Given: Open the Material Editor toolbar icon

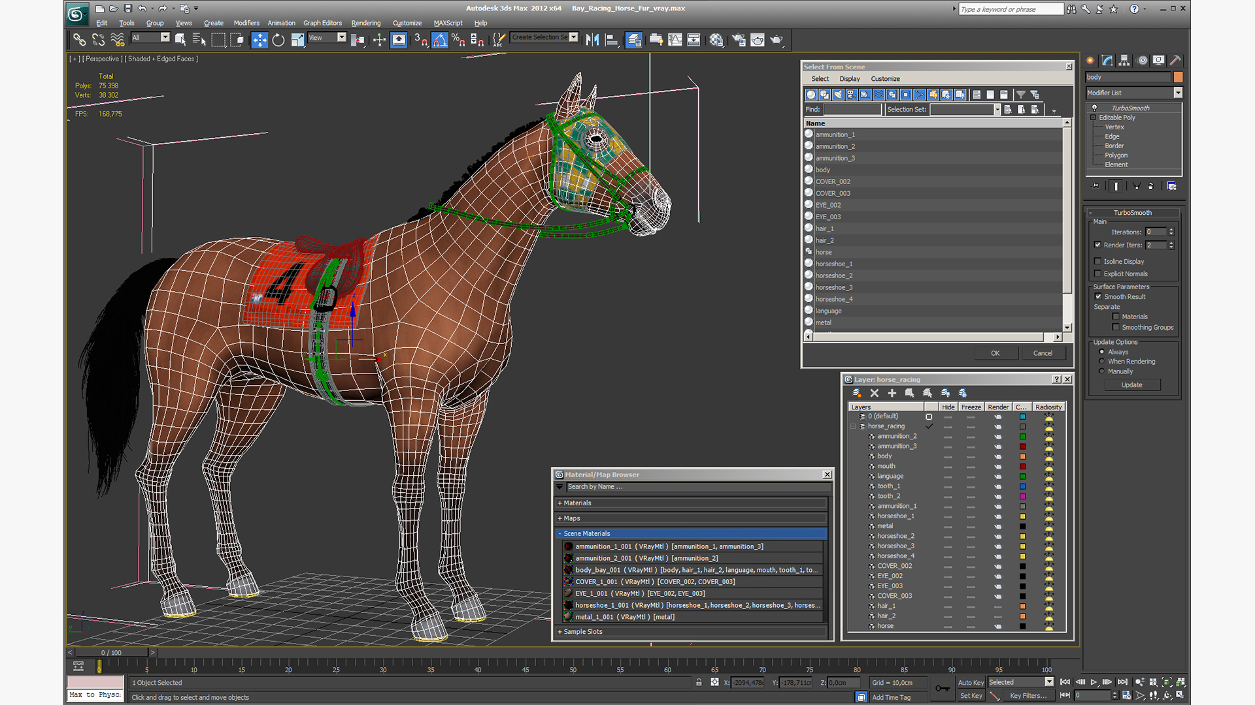Looking at the screenshot, I should tap(716, 40).
